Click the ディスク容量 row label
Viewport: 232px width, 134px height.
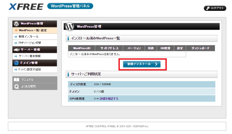pos(78,84)
